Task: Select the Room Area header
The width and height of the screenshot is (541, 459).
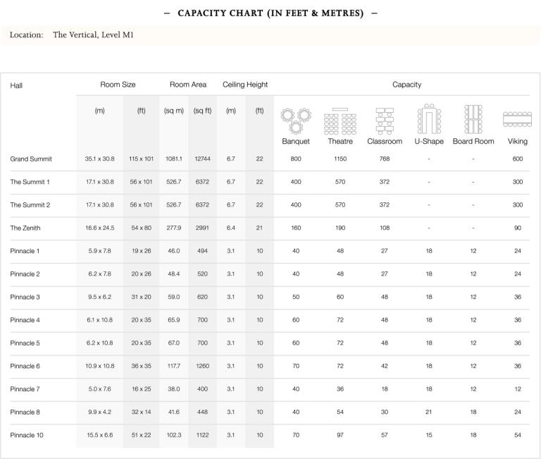Action: 188,85
